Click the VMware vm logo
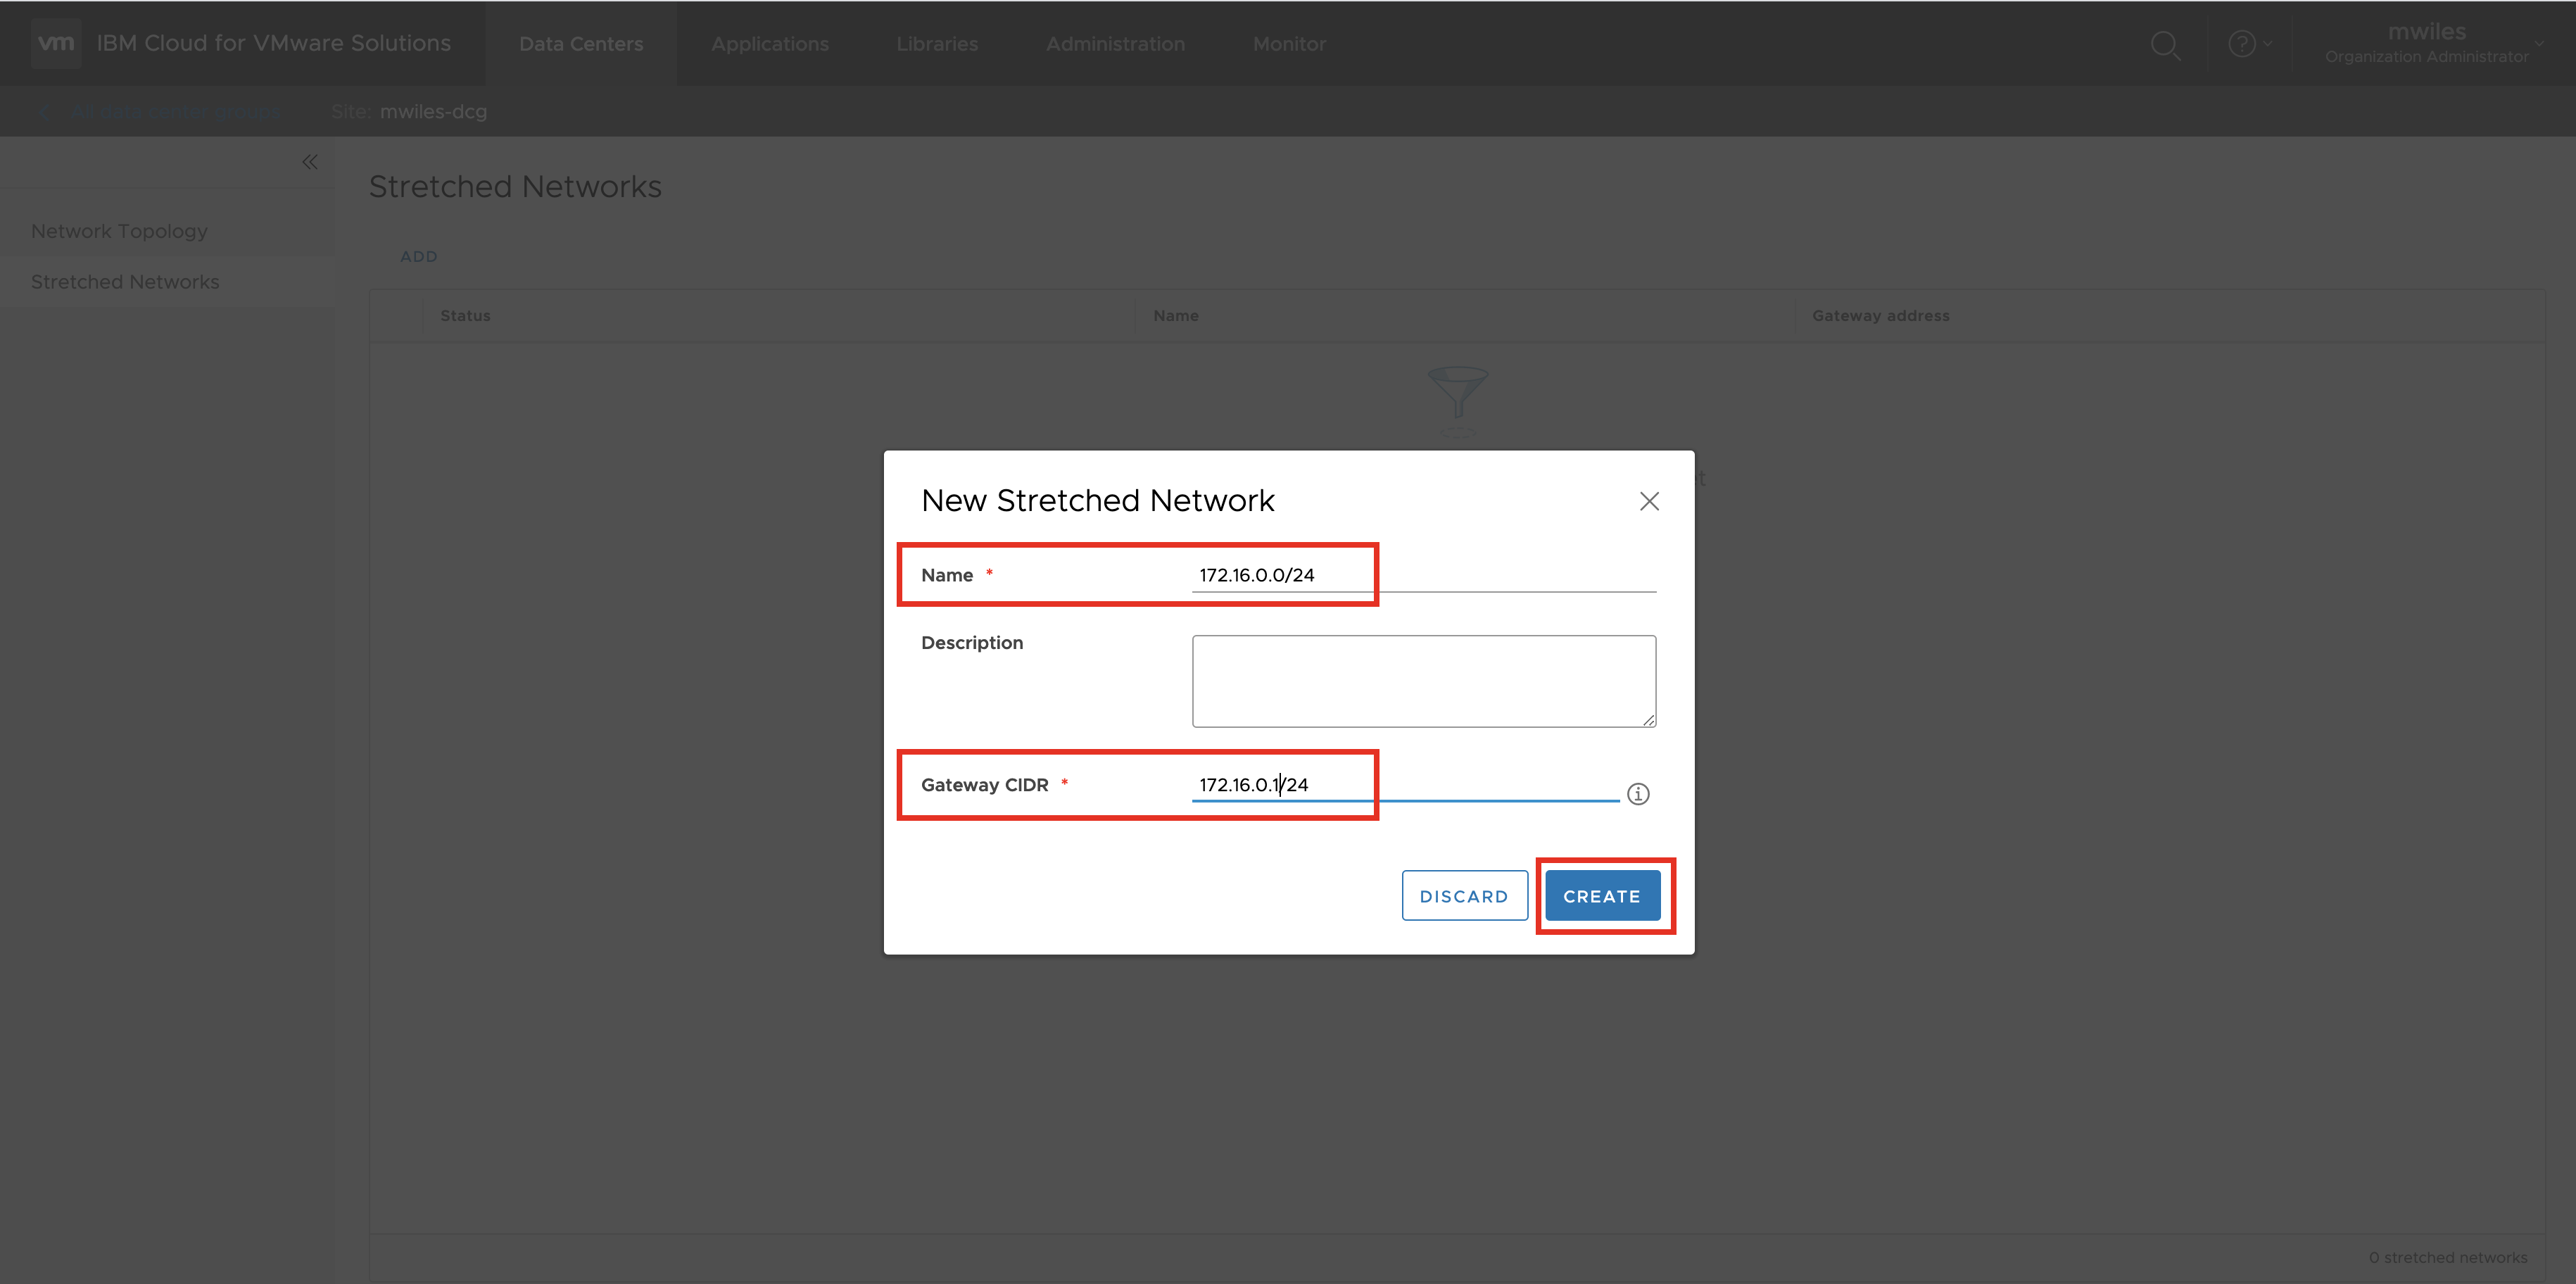The image size is (2576, 1284). 56,43
